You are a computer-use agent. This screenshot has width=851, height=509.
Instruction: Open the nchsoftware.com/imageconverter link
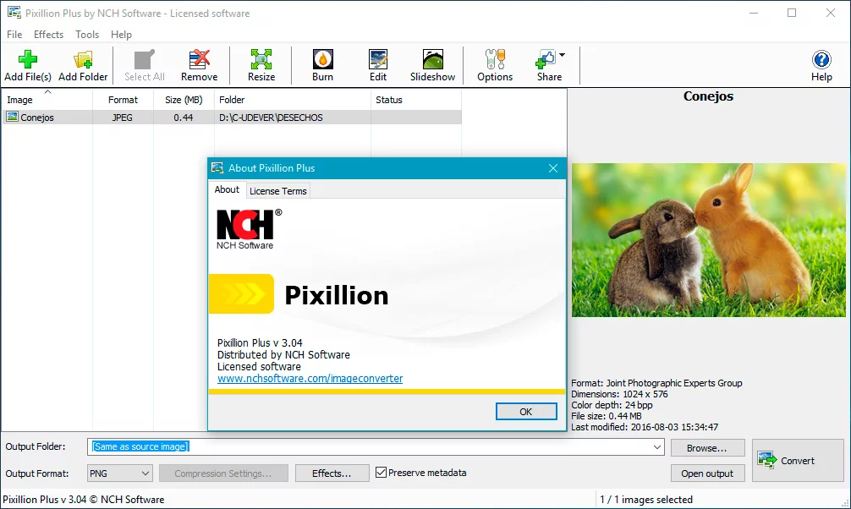point(310,378)
